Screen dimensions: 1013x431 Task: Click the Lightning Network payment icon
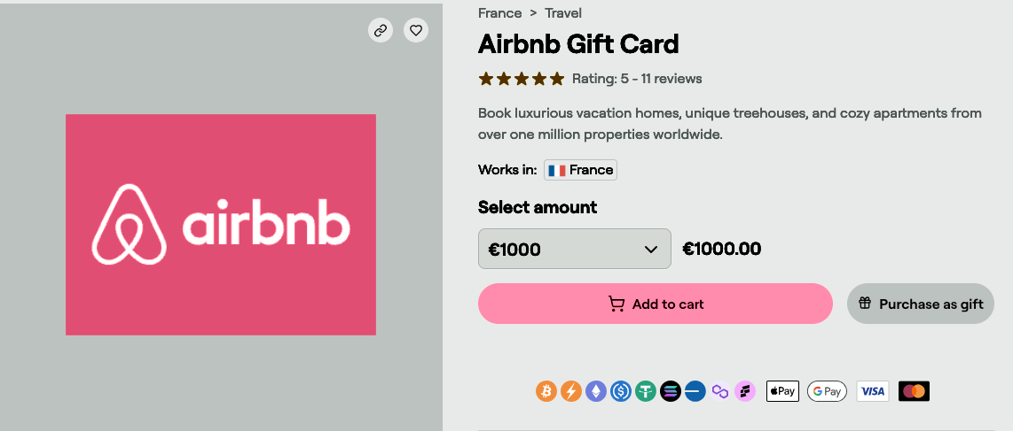(571, 391)
